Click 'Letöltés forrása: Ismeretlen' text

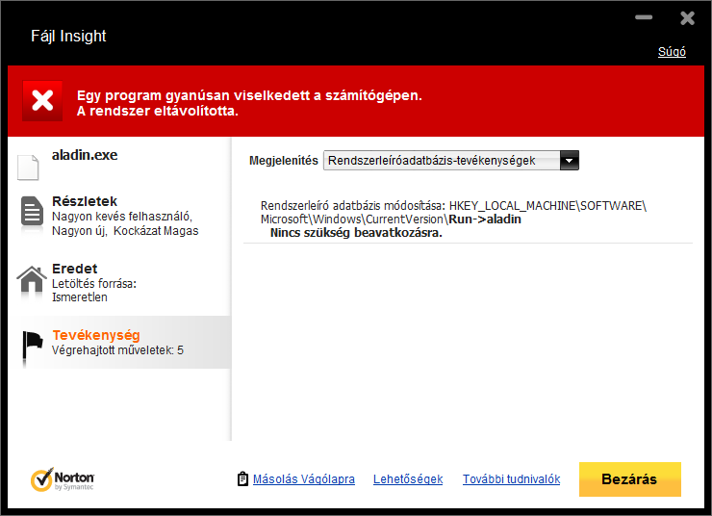[94, 291]
